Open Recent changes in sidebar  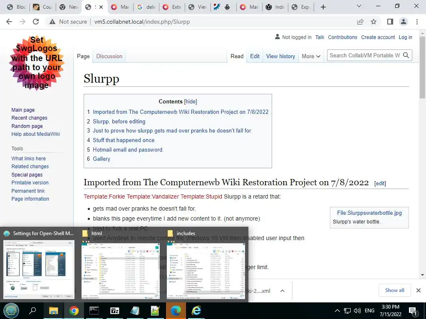30,118
